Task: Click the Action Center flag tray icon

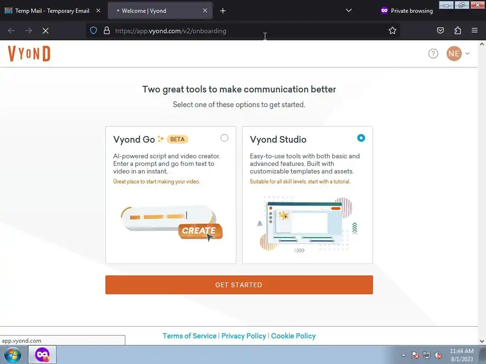Action: point(415,355)
